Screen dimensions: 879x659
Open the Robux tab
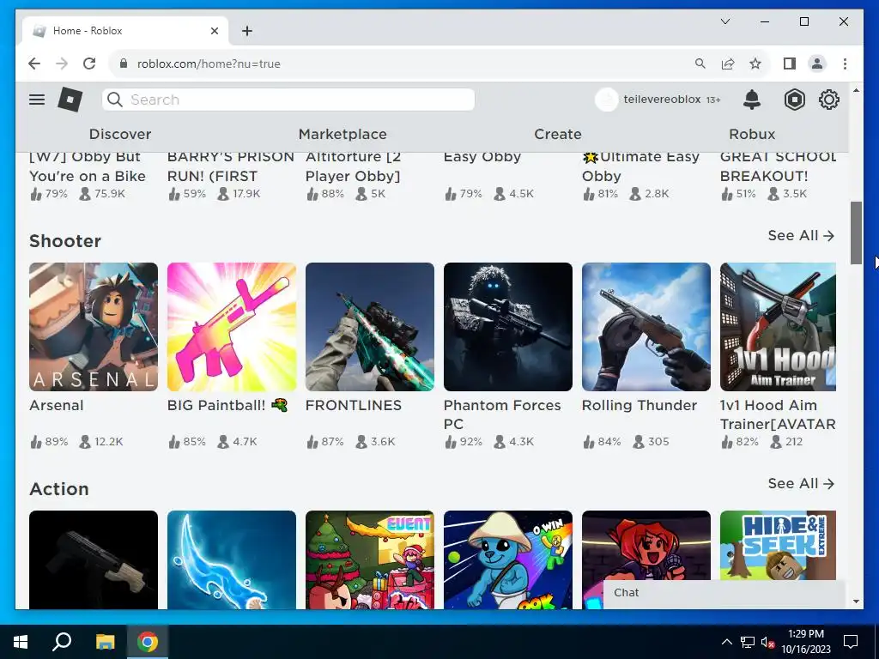click(752, 134)
